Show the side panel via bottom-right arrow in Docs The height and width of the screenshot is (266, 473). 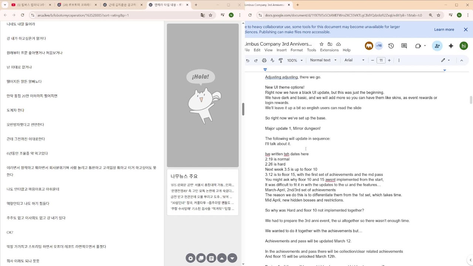pyautogui.click(x=470, y=260)
